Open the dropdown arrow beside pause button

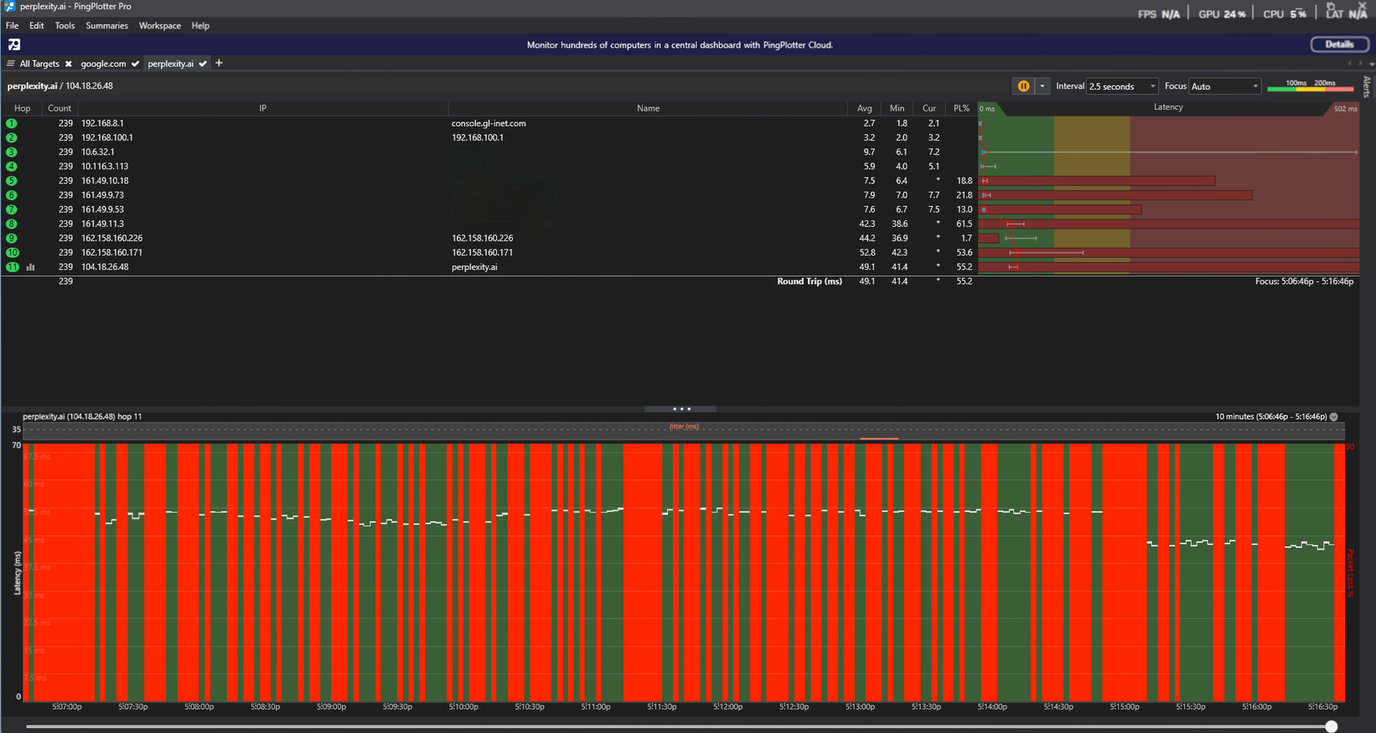coord(1042,86)
